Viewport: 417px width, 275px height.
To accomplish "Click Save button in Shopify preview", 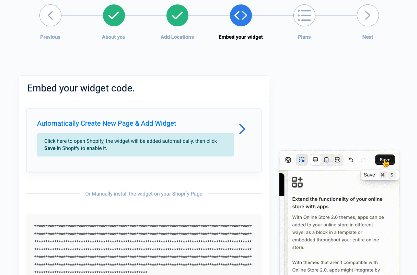I will click(x=385, y=160).
